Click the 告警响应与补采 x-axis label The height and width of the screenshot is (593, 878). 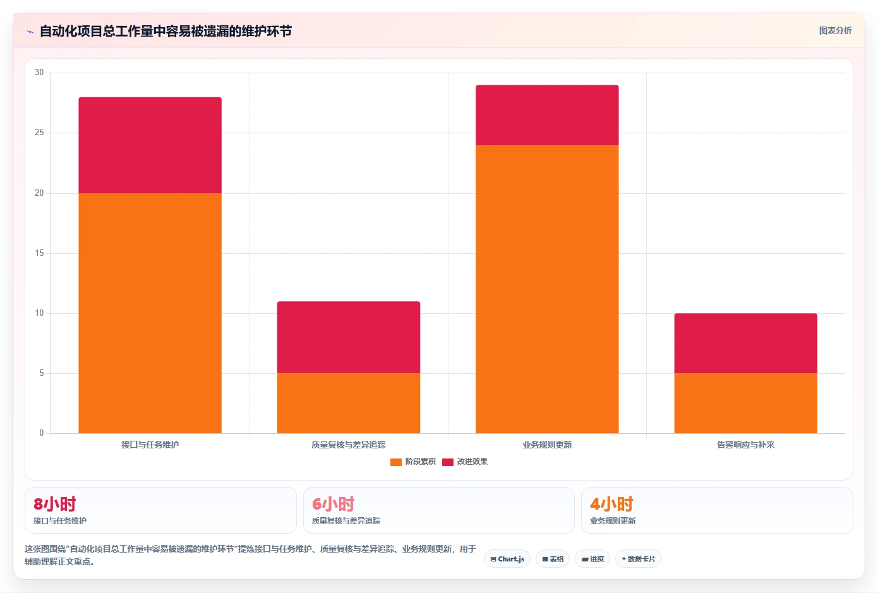746,445
